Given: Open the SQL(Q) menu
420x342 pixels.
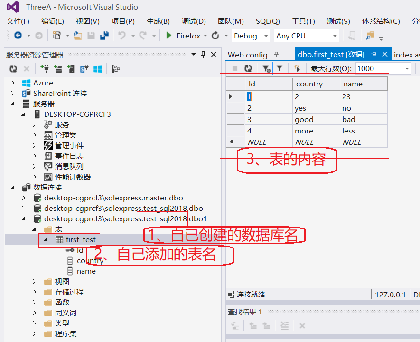Looking at the screenshot, I should coord(268,21).
